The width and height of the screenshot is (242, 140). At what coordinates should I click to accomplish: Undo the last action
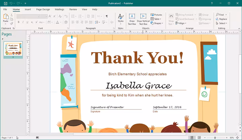click(x=11, y=3)
